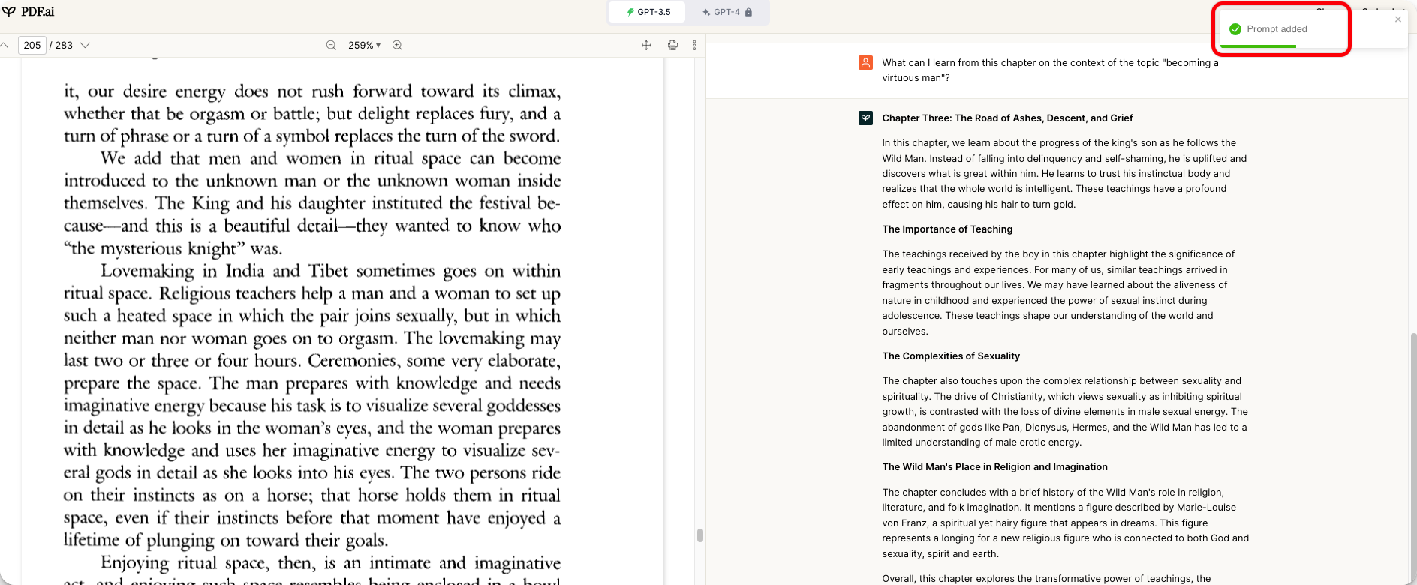Print the PDF document
The width and height of the screenshot is (1417, 585).
(672, 45)
